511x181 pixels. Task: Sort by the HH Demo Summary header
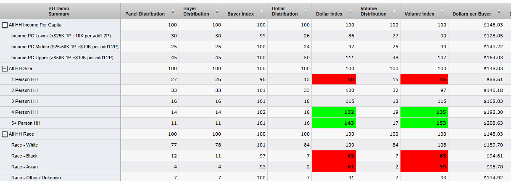click(x=59, y=11)
